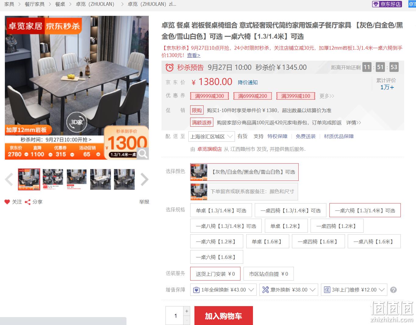Click the 分享 share icon
The height and width of the screenshot is (325, 416).
click(x=27, y=202)
